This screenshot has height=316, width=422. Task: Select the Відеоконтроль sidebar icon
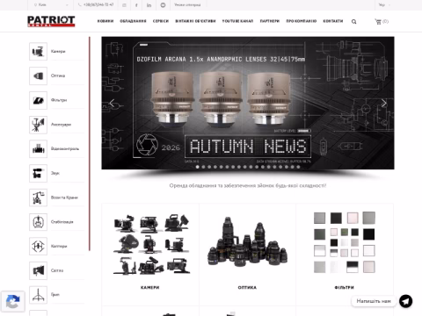click(38, 149)
